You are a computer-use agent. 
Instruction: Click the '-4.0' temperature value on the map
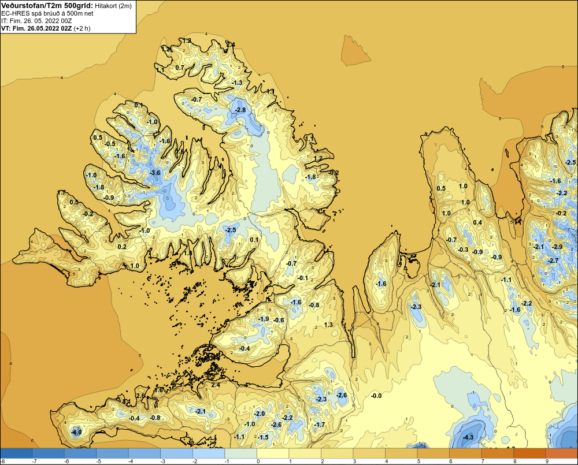76,432
